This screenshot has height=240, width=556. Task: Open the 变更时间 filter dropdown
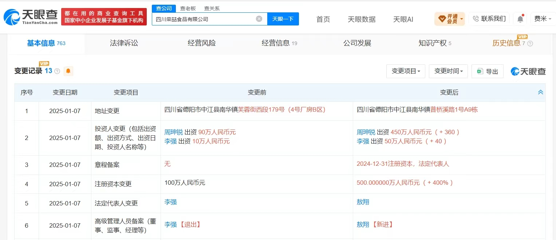448,71
